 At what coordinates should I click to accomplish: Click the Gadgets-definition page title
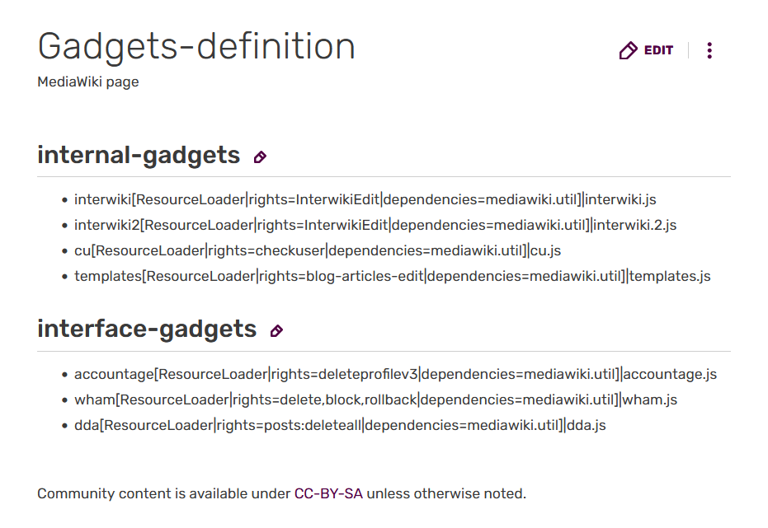click(x=196, y=46)
